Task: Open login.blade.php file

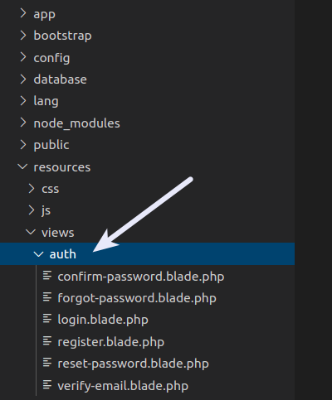Action: click(147, 320)
